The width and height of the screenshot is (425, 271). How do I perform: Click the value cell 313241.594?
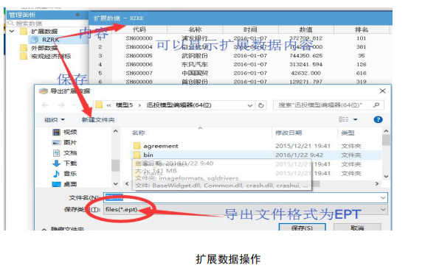pyautogui.click(x=305, y=64)
